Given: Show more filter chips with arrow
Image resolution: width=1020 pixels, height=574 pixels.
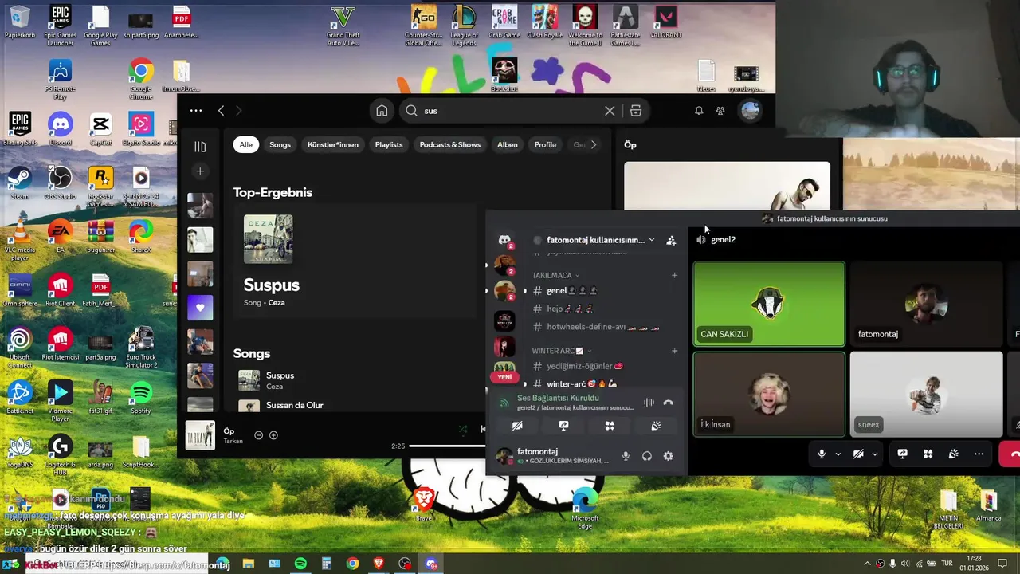Looking at the screenshot, I should (594, 144).
